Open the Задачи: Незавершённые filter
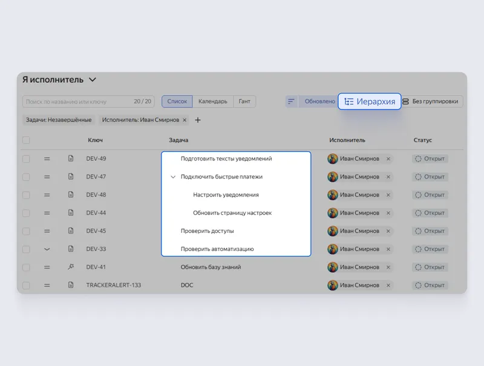The height and width of the screenshot is (366, 484). point(59,120)
